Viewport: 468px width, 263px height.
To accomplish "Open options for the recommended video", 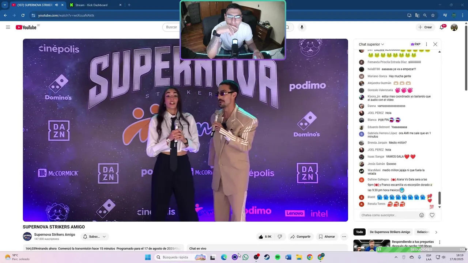I will 439,242.
